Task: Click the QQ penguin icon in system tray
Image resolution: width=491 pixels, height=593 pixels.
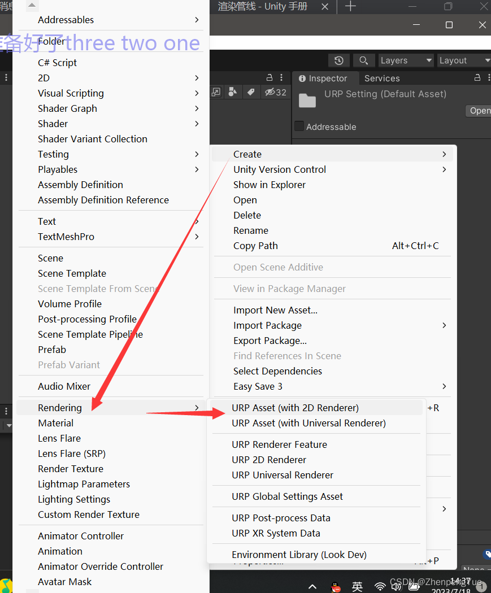Action: tap(335, 587)
